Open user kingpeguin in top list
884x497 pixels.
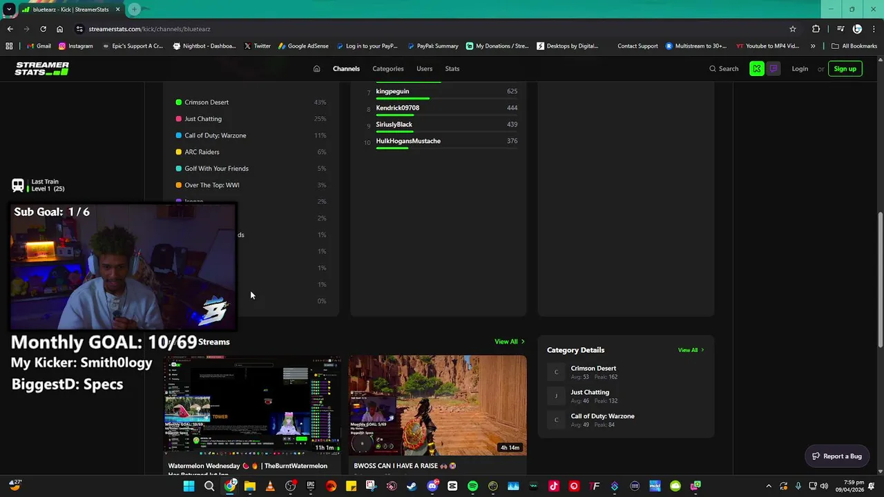392,91
